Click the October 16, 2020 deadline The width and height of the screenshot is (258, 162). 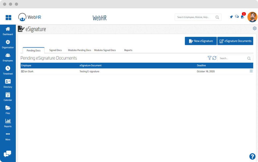tap(206, 71)
